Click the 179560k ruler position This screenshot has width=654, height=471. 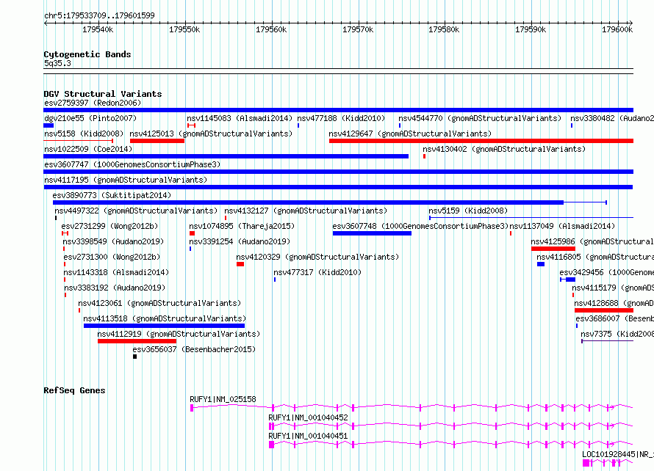tap(271, 29)
